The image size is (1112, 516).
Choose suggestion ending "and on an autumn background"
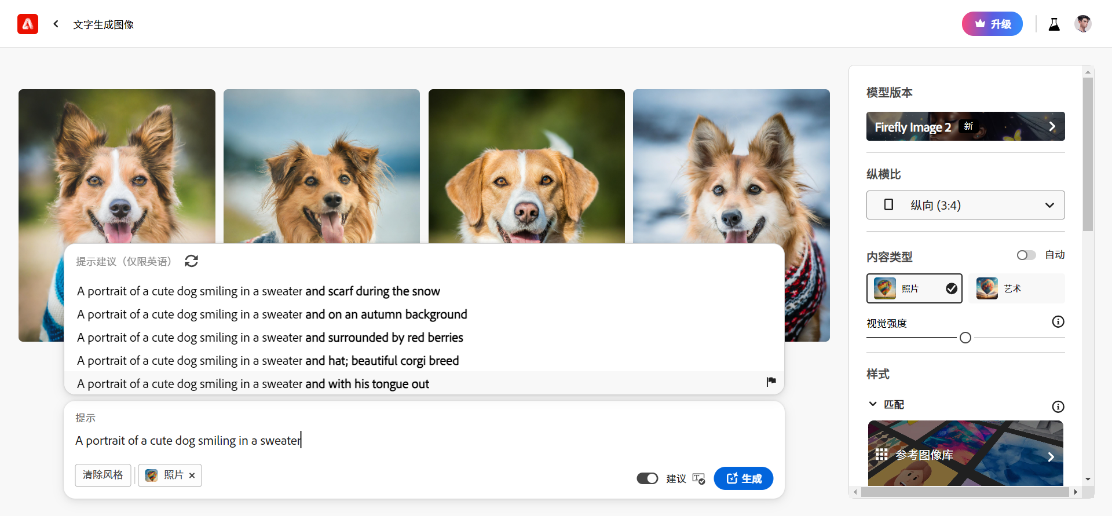click(272, 314)
